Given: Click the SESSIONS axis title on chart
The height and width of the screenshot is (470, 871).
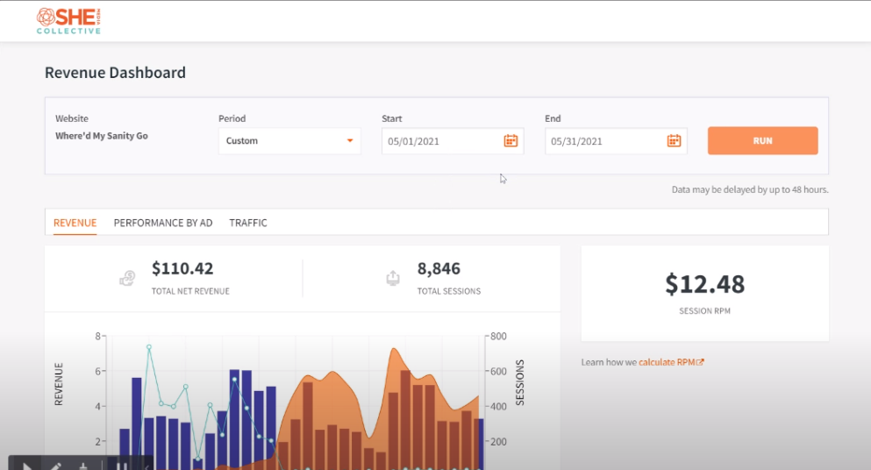Looking at the screenshot, I should click(x=520, y=383).
